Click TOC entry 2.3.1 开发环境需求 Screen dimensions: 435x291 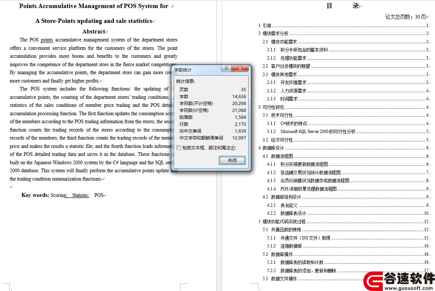(348, 82)
